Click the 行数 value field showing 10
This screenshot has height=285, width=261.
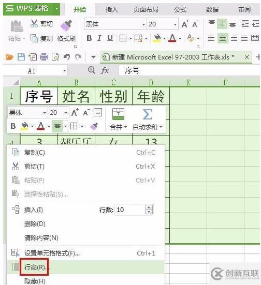pos(130,210)
